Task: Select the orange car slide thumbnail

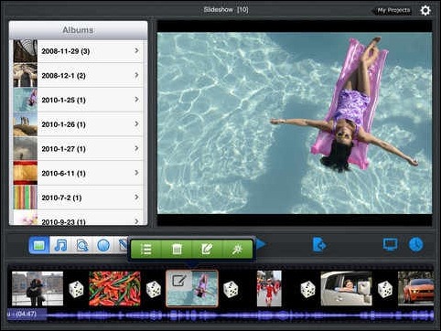Action: [x=416, y=289]
